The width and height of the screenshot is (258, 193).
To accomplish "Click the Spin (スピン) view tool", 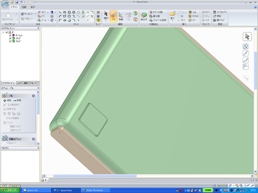I will [41, 12].
